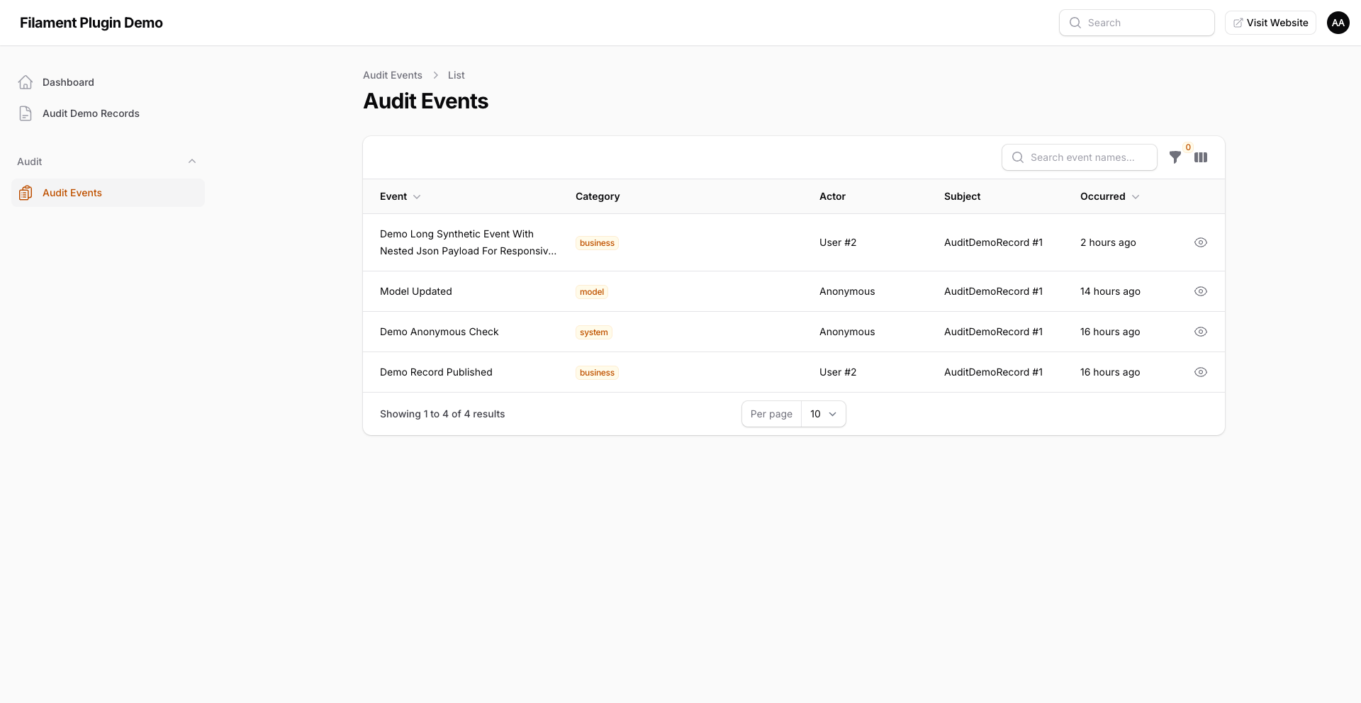The image size is (1361, 703).
Task: View the Model Updated event eye icon
Action: point(1201,291)
